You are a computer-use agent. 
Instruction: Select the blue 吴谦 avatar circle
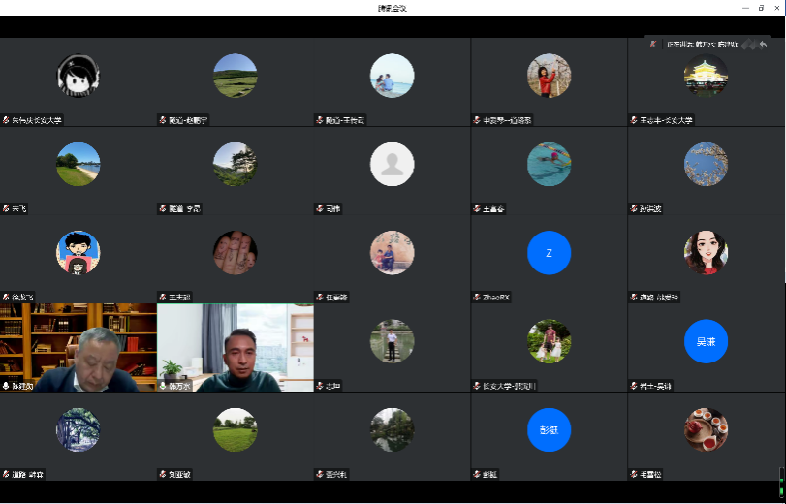pyautogui.click(x=706, y=341)
